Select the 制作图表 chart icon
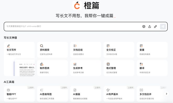This screenshot has height=103, width=173. pos(42,64)
